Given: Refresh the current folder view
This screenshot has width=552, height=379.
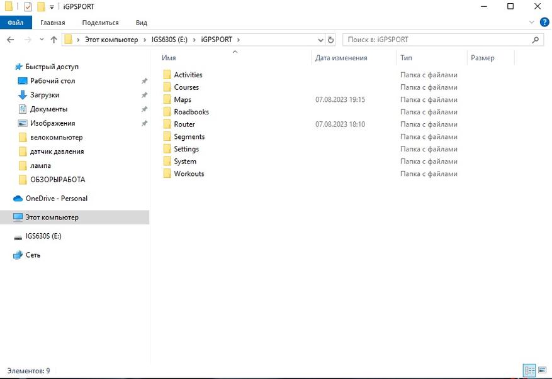Looking at the screenshot, I should pos(330,40).
